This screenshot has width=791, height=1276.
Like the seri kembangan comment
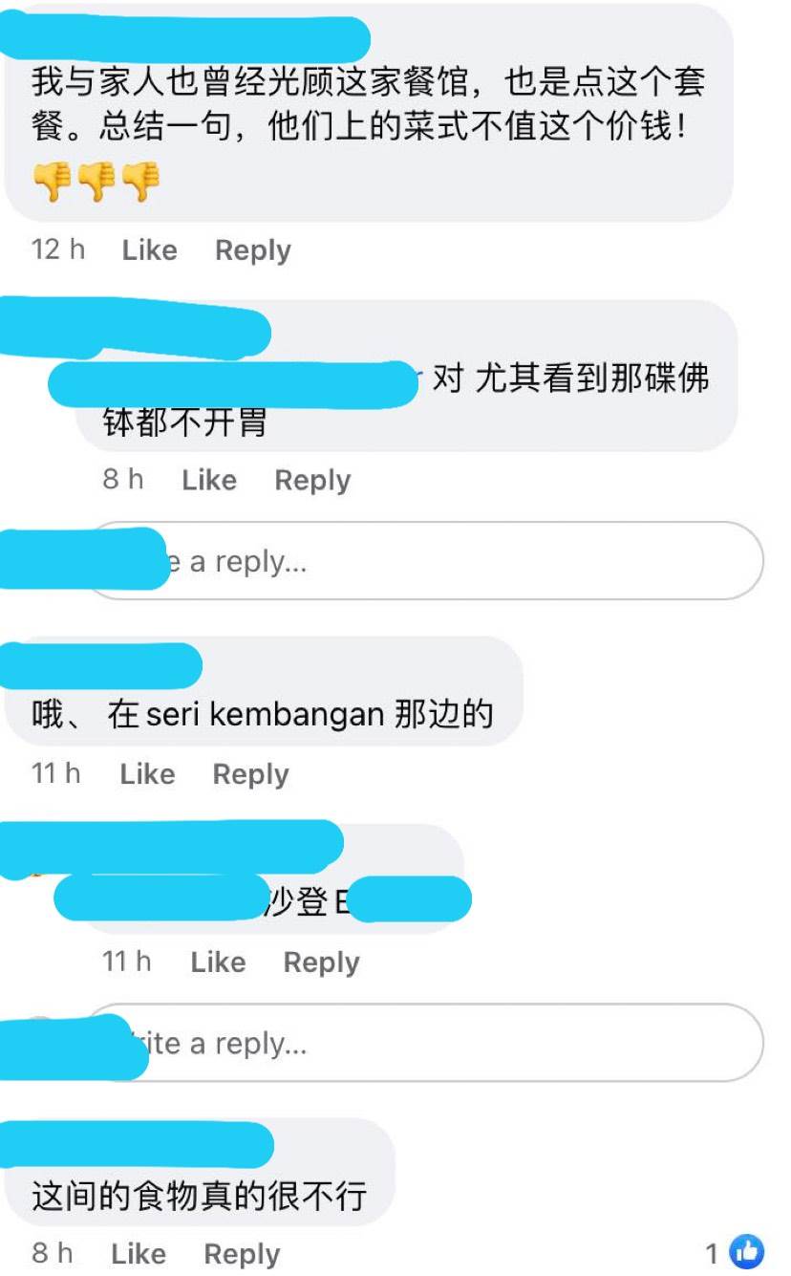[x=147, y=773]
